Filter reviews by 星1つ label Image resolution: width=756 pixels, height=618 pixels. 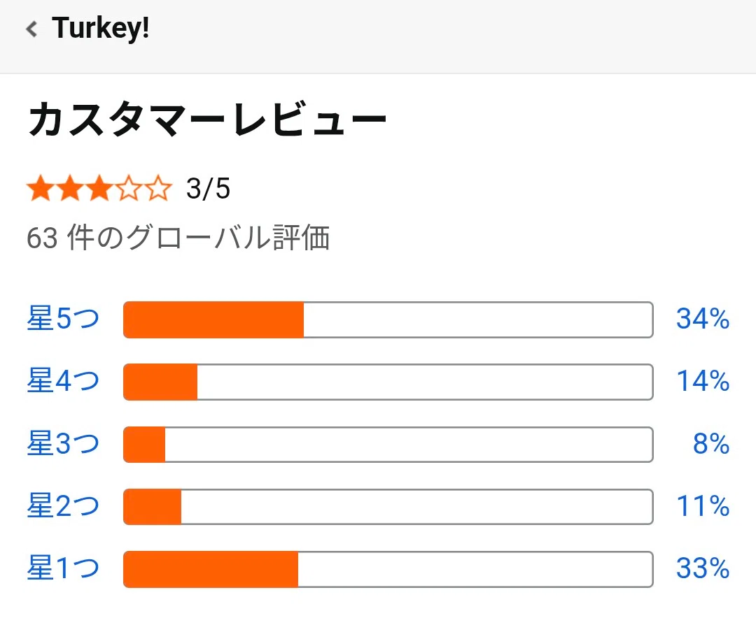tap(63, 568)
